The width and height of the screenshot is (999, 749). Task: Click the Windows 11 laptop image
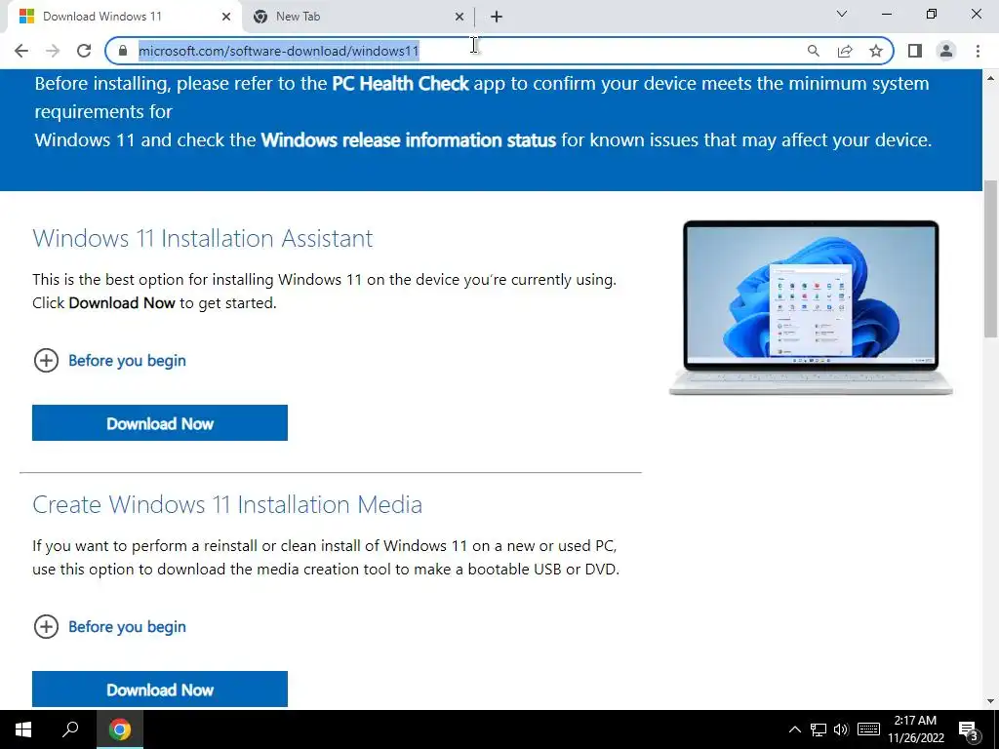pos(811,308)
